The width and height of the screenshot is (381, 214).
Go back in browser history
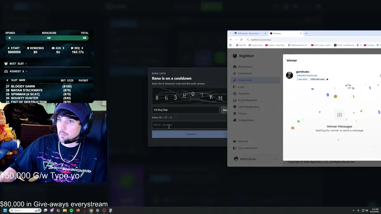(231, 40)
